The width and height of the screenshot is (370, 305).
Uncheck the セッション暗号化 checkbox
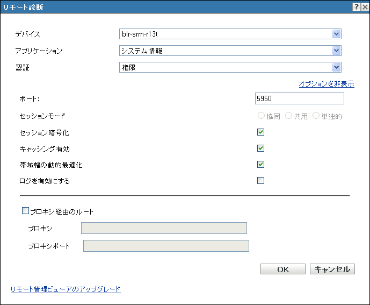(x=261, y=132)
